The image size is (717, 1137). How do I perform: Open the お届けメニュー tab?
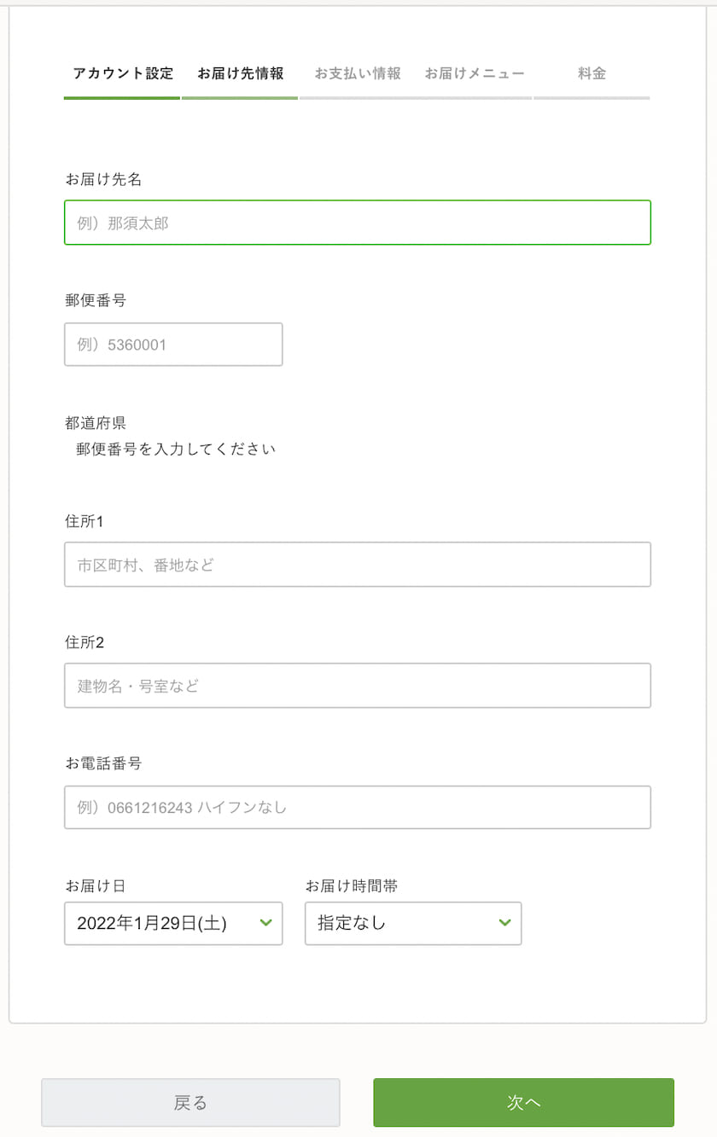pyautogui.click(x=475, y=73)
